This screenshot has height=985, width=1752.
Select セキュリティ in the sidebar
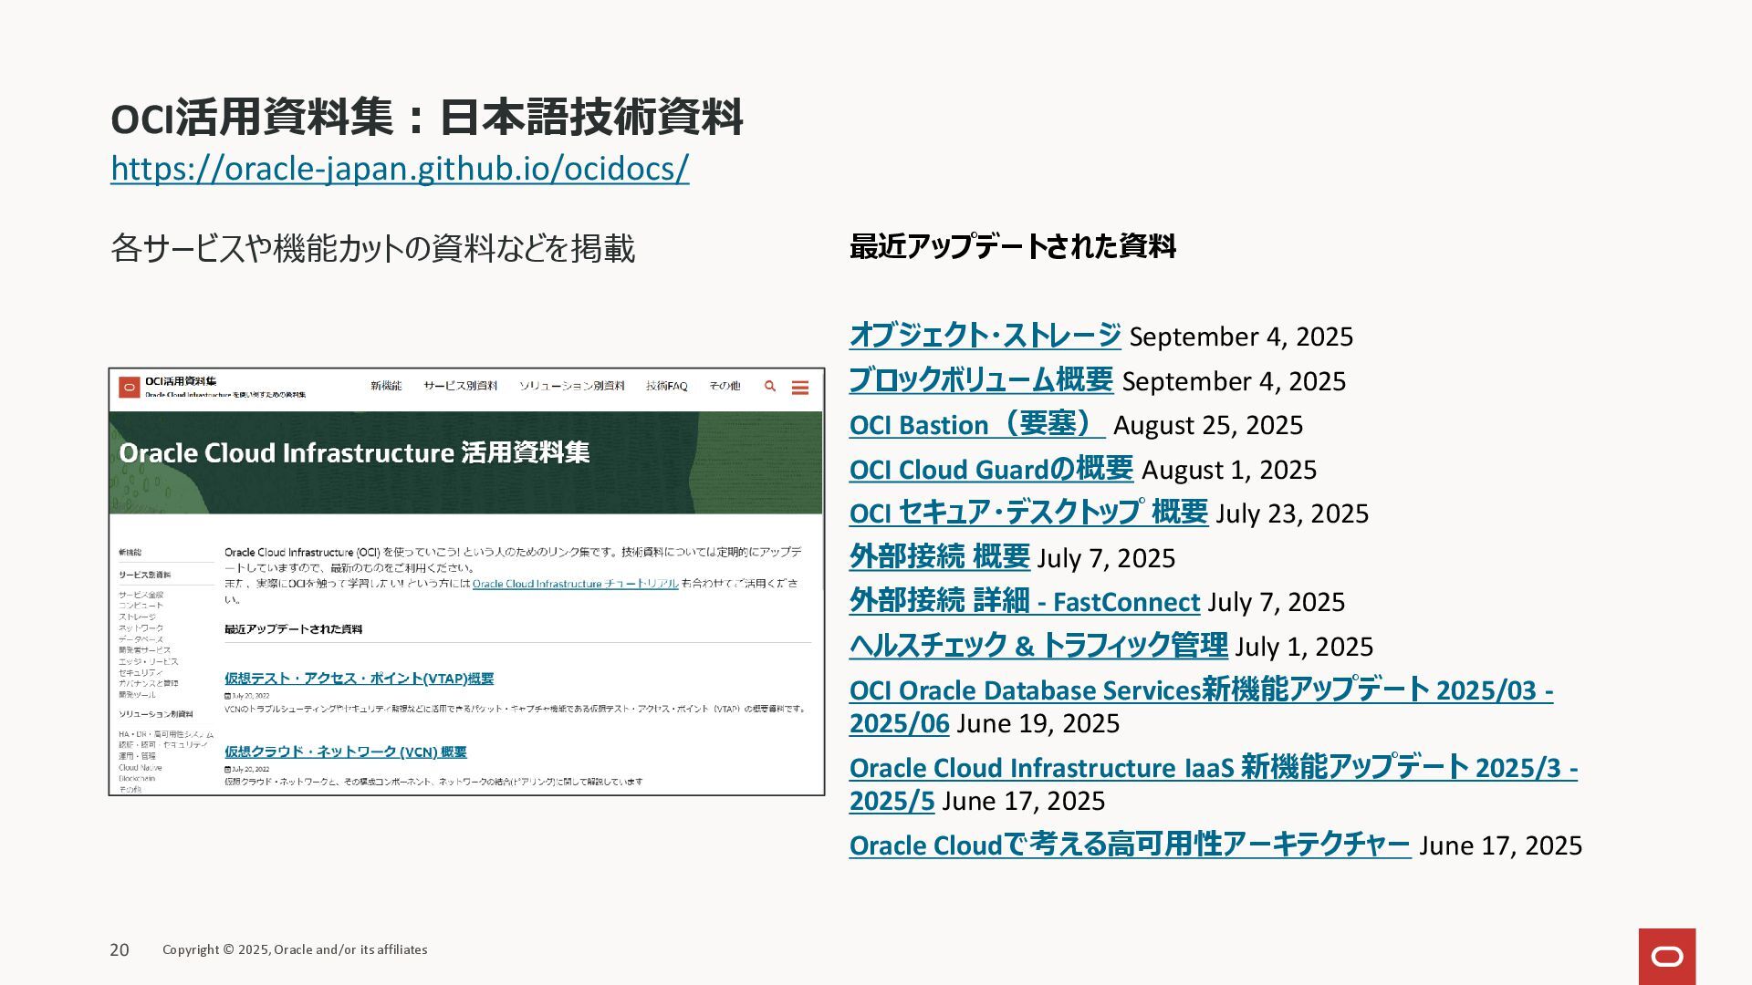pyautogui.click(x=141, y=672)
